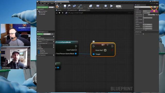This screenshot has width=165, height=93.
Task: Toggle the eye view options in My Blueprint
Action: (x=53, y=34)
